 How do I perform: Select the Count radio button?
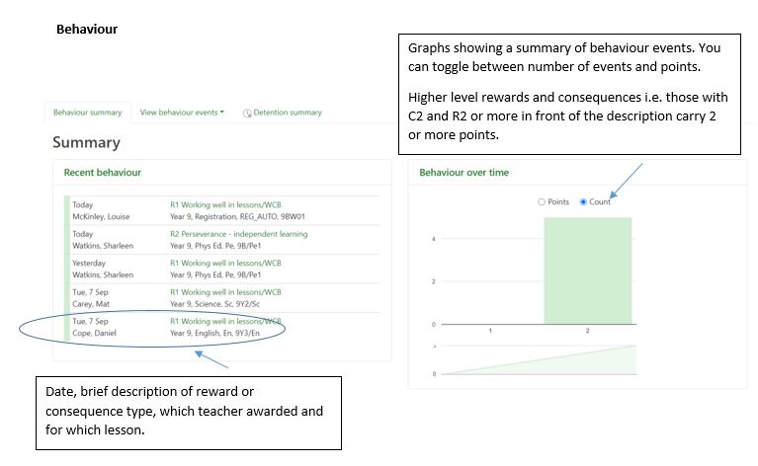click(x=583, y=201)
